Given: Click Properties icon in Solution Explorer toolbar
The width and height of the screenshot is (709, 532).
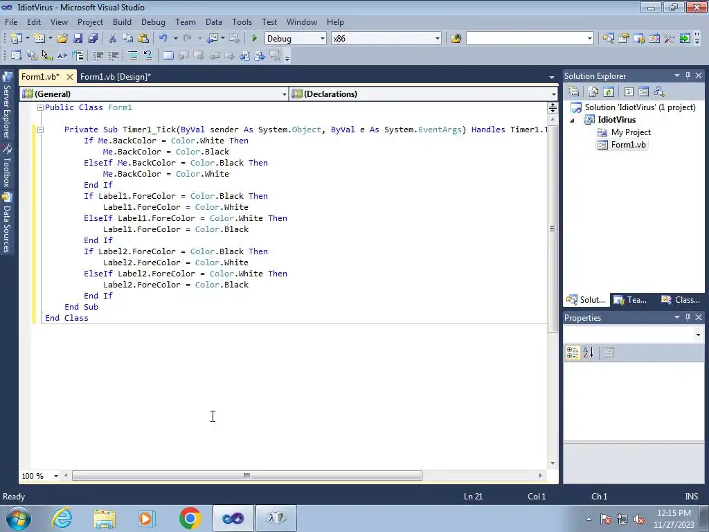Looking at the screenshot, I should [x=573, y=92].
